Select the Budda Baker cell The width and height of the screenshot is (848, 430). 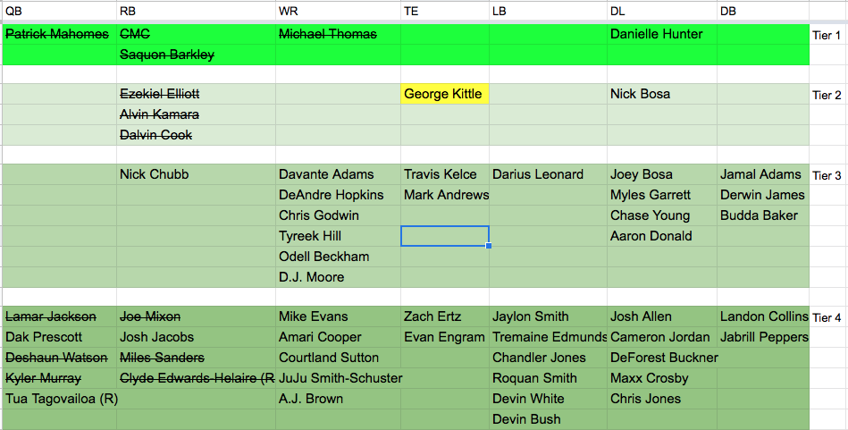763,215
